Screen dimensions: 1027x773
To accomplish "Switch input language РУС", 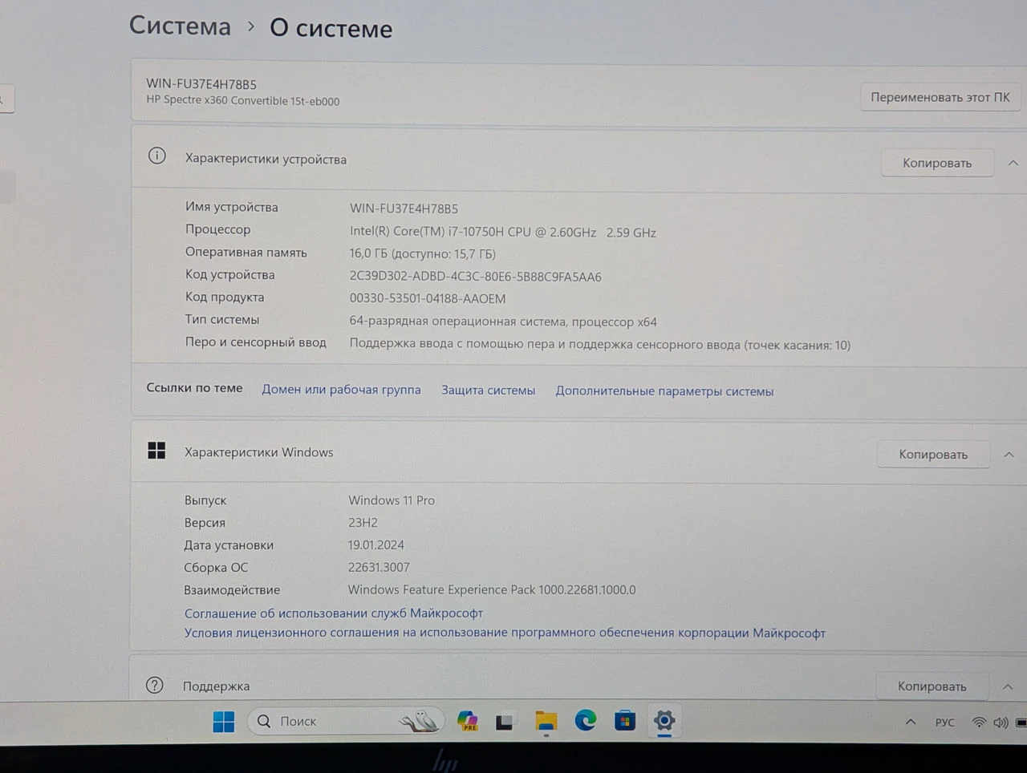I will (x=945, y=722).
